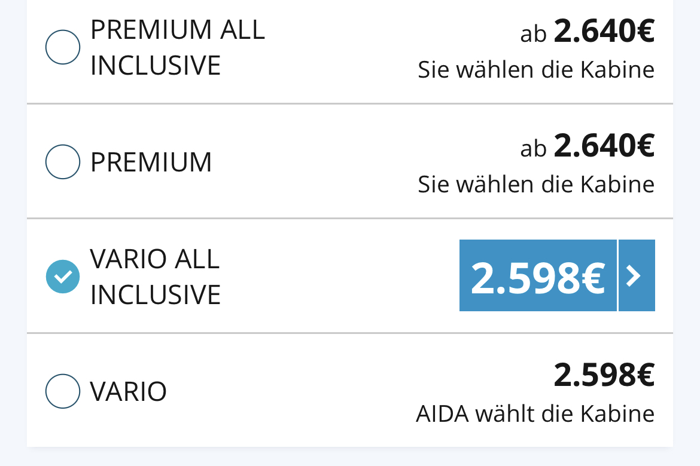Viewport: 700px width, 466px height.
Task: Click Sie wählen die Kabine in Premium row
Action: click(536, 184)
